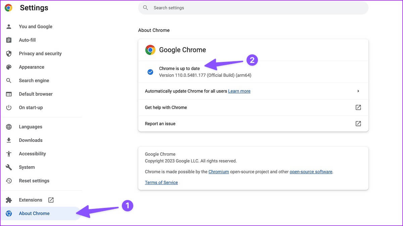Click the About Chrome sidebar logo icon
Image resolution: width=403 pixels, height=226 pixels.
(x=9, y=214)
